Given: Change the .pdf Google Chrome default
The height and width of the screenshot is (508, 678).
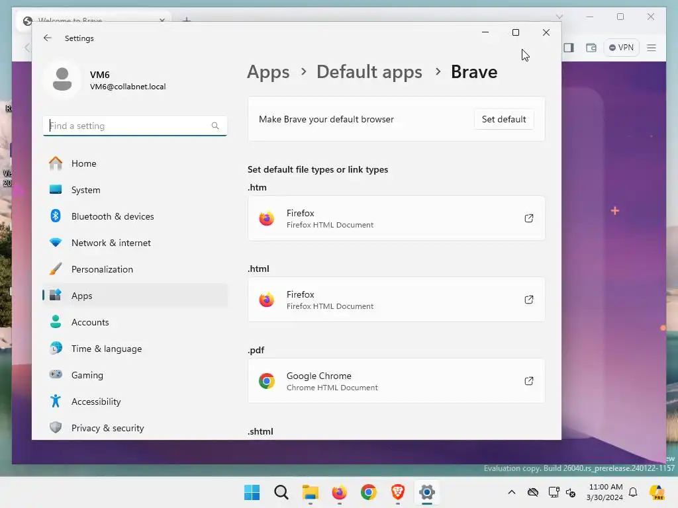Looking at the screenshot, I should [x=396, y=381].
